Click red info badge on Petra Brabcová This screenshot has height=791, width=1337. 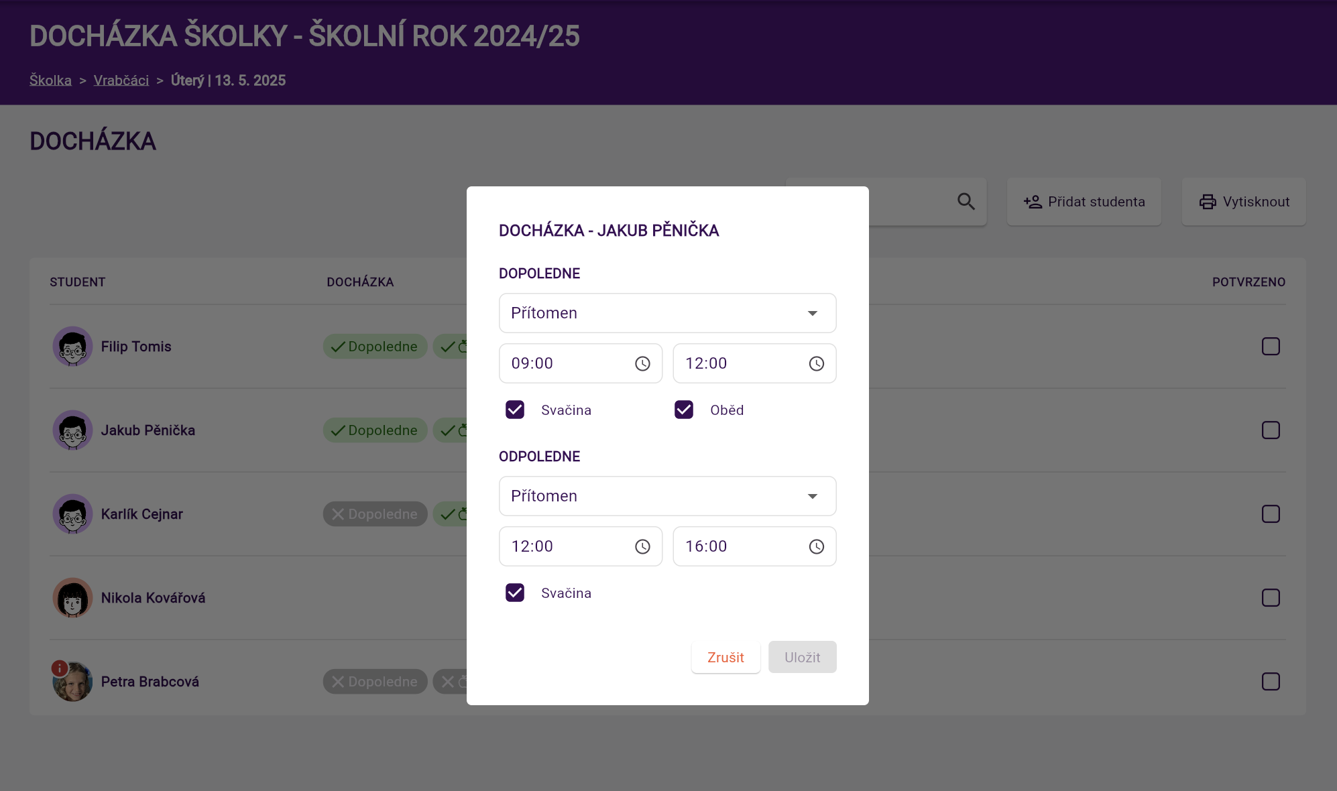60,668
